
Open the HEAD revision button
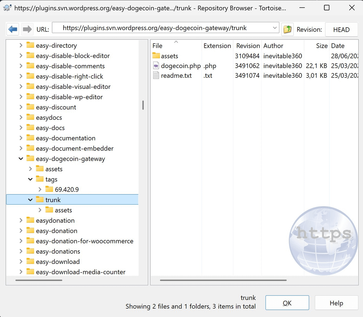[x=341, y=30]
